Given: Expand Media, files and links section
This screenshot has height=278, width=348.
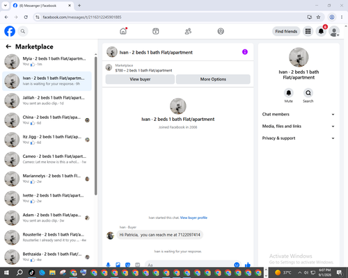Looking at the screenshot, I should (299, 126).
